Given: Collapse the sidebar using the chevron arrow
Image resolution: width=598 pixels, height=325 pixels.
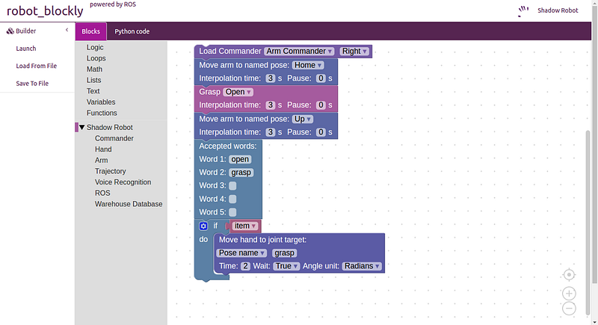Looking at the screenshot, I should [x=67, y=30].
